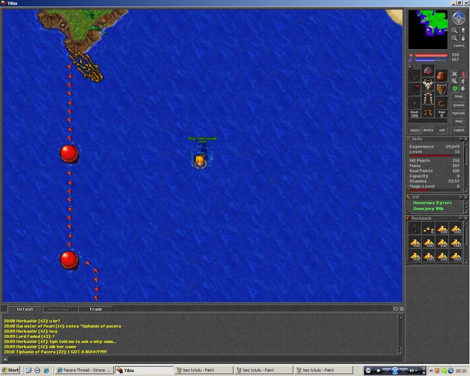Image resolution: width=470 pixels, height=376 pixels.
Task: Select the ring equipment slot
Action: pyautogui.click(x=415, y=103)
